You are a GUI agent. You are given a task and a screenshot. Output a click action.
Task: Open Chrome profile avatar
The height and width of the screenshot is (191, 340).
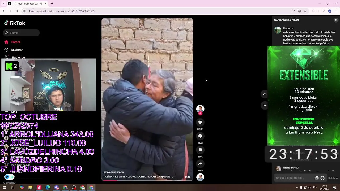(x=330, y=11)
